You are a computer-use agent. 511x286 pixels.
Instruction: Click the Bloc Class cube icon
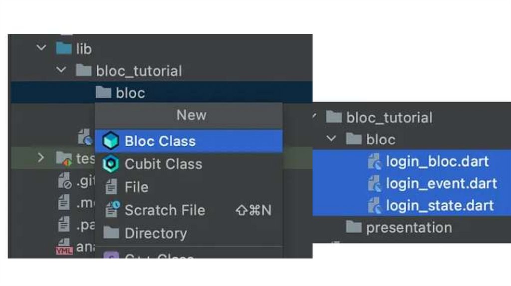click(110, 142)
